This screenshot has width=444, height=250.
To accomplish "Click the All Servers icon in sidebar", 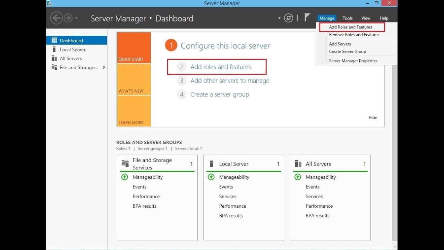I will click(54, 58).
